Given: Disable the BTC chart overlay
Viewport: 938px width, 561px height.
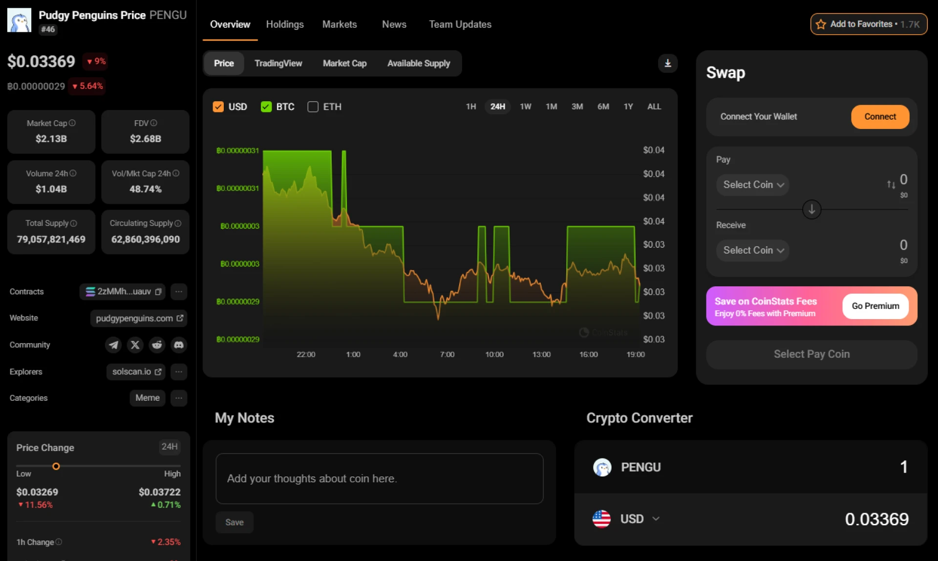Looking at the screenshot, I should 266,106.
